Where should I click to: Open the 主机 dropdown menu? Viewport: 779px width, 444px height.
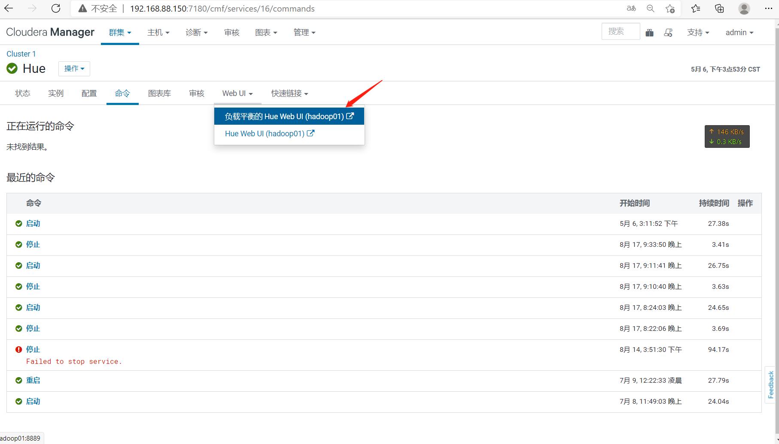(x=158, y=33)
